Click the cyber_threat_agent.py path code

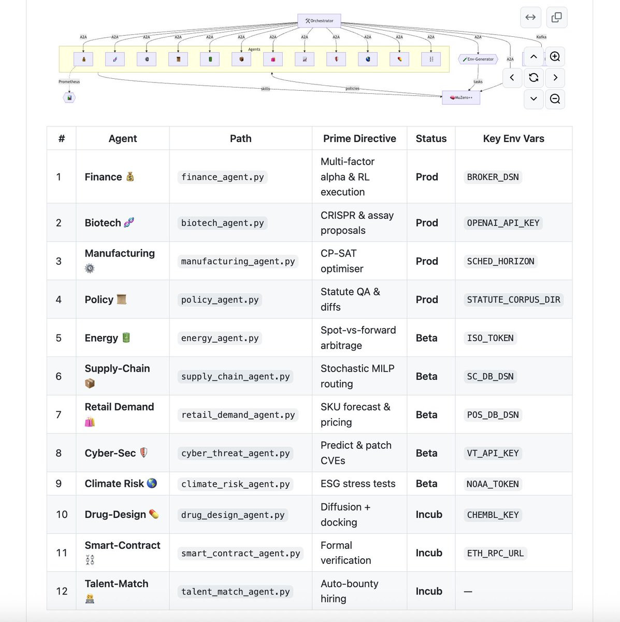click(235, 454)
